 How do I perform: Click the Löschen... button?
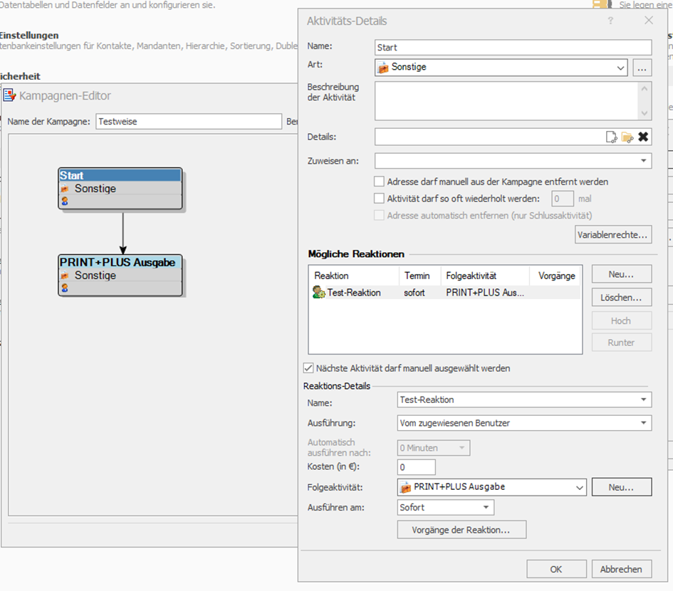[622, 298]
